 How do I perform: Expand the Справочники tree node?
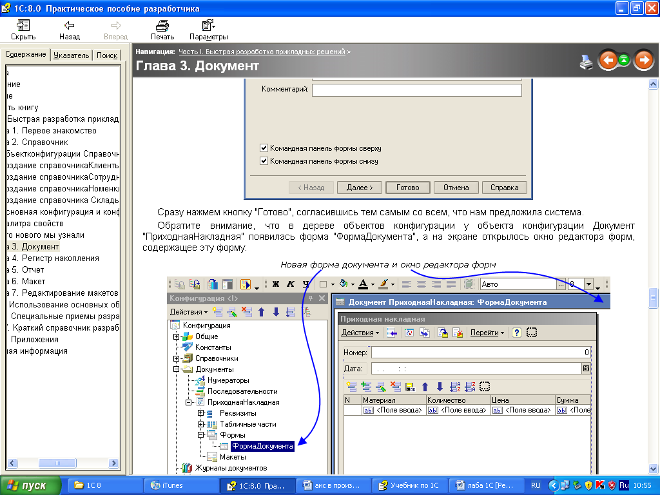click(176, 358)
